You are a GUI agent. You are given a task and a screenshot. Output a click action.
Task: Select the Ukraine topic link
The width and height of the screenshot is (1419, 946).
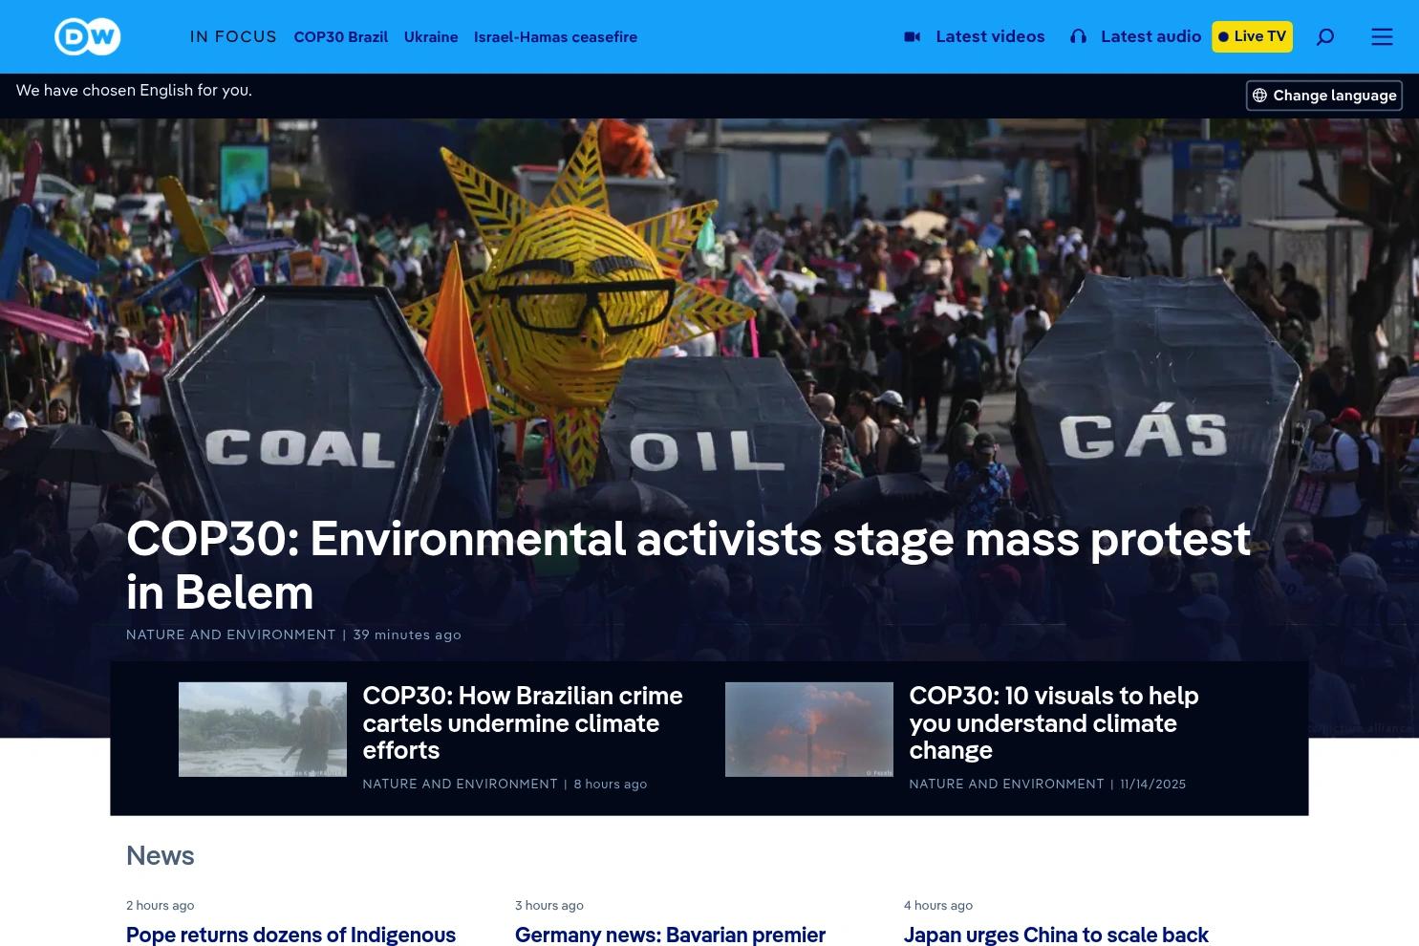pyautogui.click(x=431, y=37)
